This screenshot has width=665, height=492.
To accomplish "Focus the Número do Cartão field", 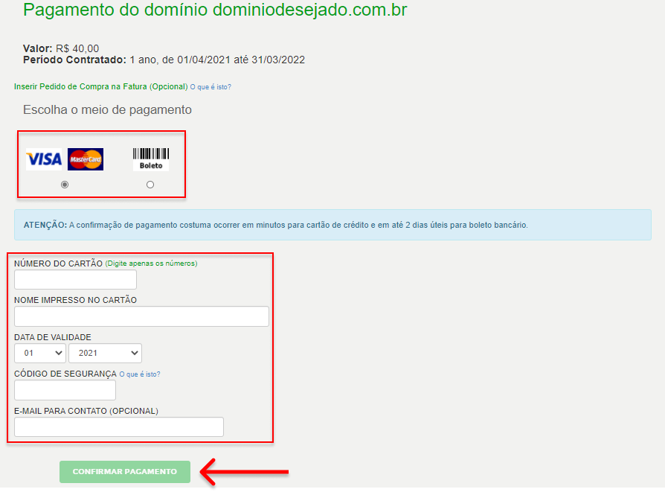I will [75, 280].
